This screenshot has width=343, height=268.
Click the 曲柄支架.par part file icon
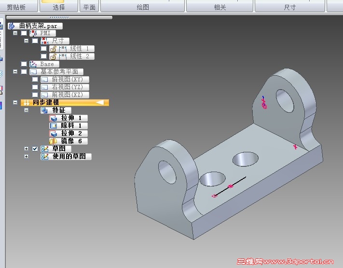click(x=12, y=26)
